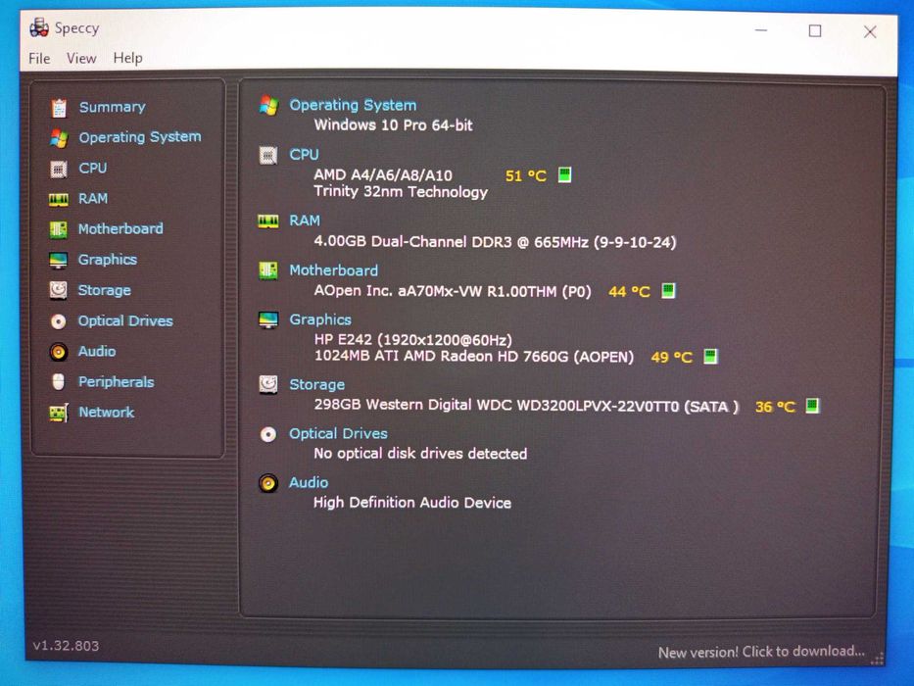
Task: Click the RAM stick icon in sidebar
Action: point(59,200)
